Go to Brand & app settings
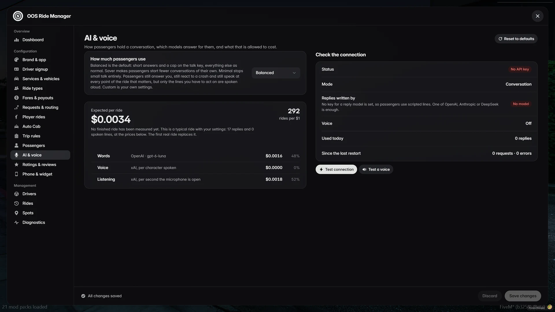This screenshot has width=555, height=312. click(x=40, y=60)
